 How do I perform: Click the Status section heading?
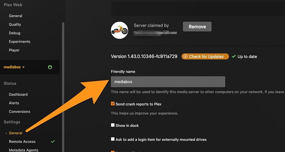pyautogui.click(x=10, y=83)
